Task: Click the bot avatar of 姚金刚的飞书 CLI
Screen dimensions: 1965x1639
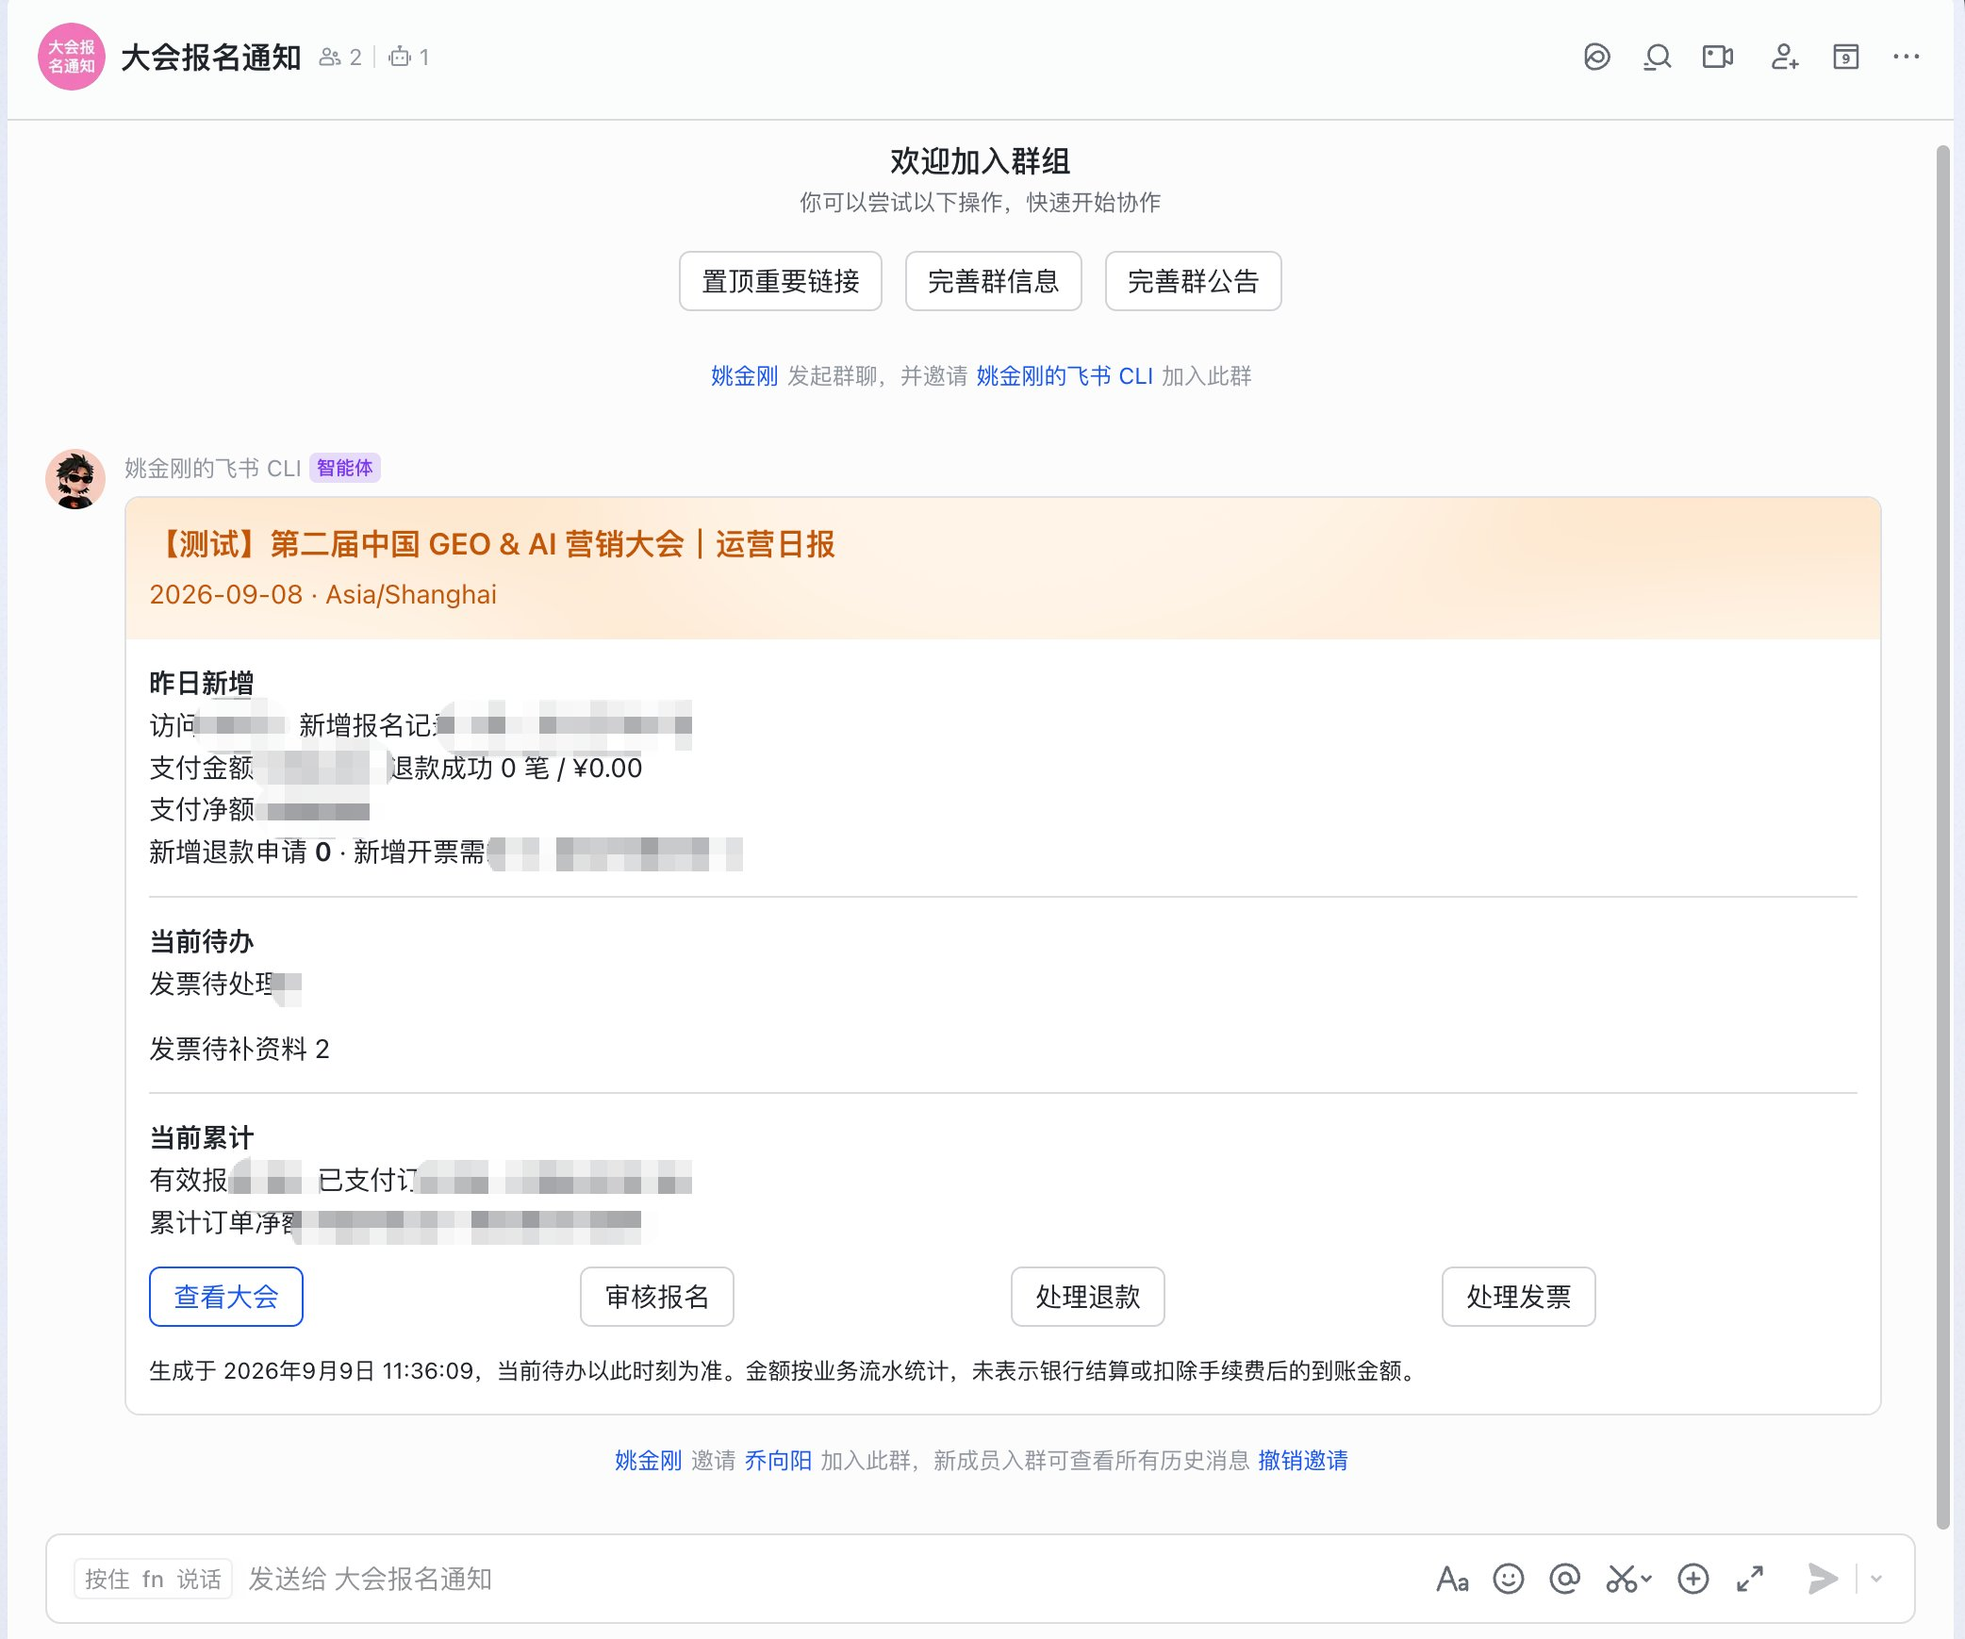Action: coord(75,479)
